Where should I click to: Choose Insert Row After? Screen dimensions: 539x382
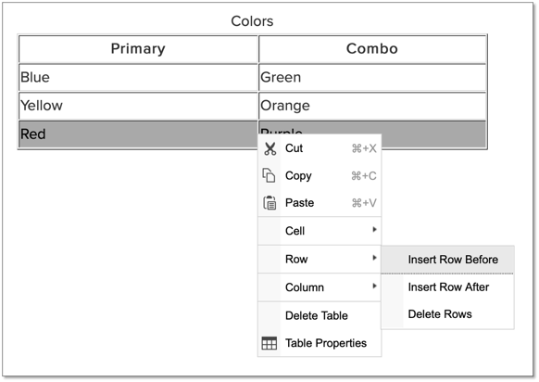pyautogui.click(x=447, y=287)
